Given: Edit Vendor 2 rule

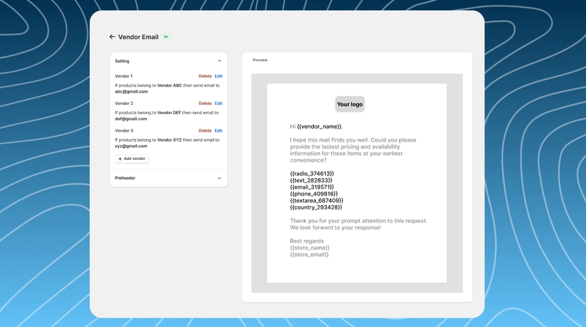Looking at the screenshot, I should coord(219,103).
